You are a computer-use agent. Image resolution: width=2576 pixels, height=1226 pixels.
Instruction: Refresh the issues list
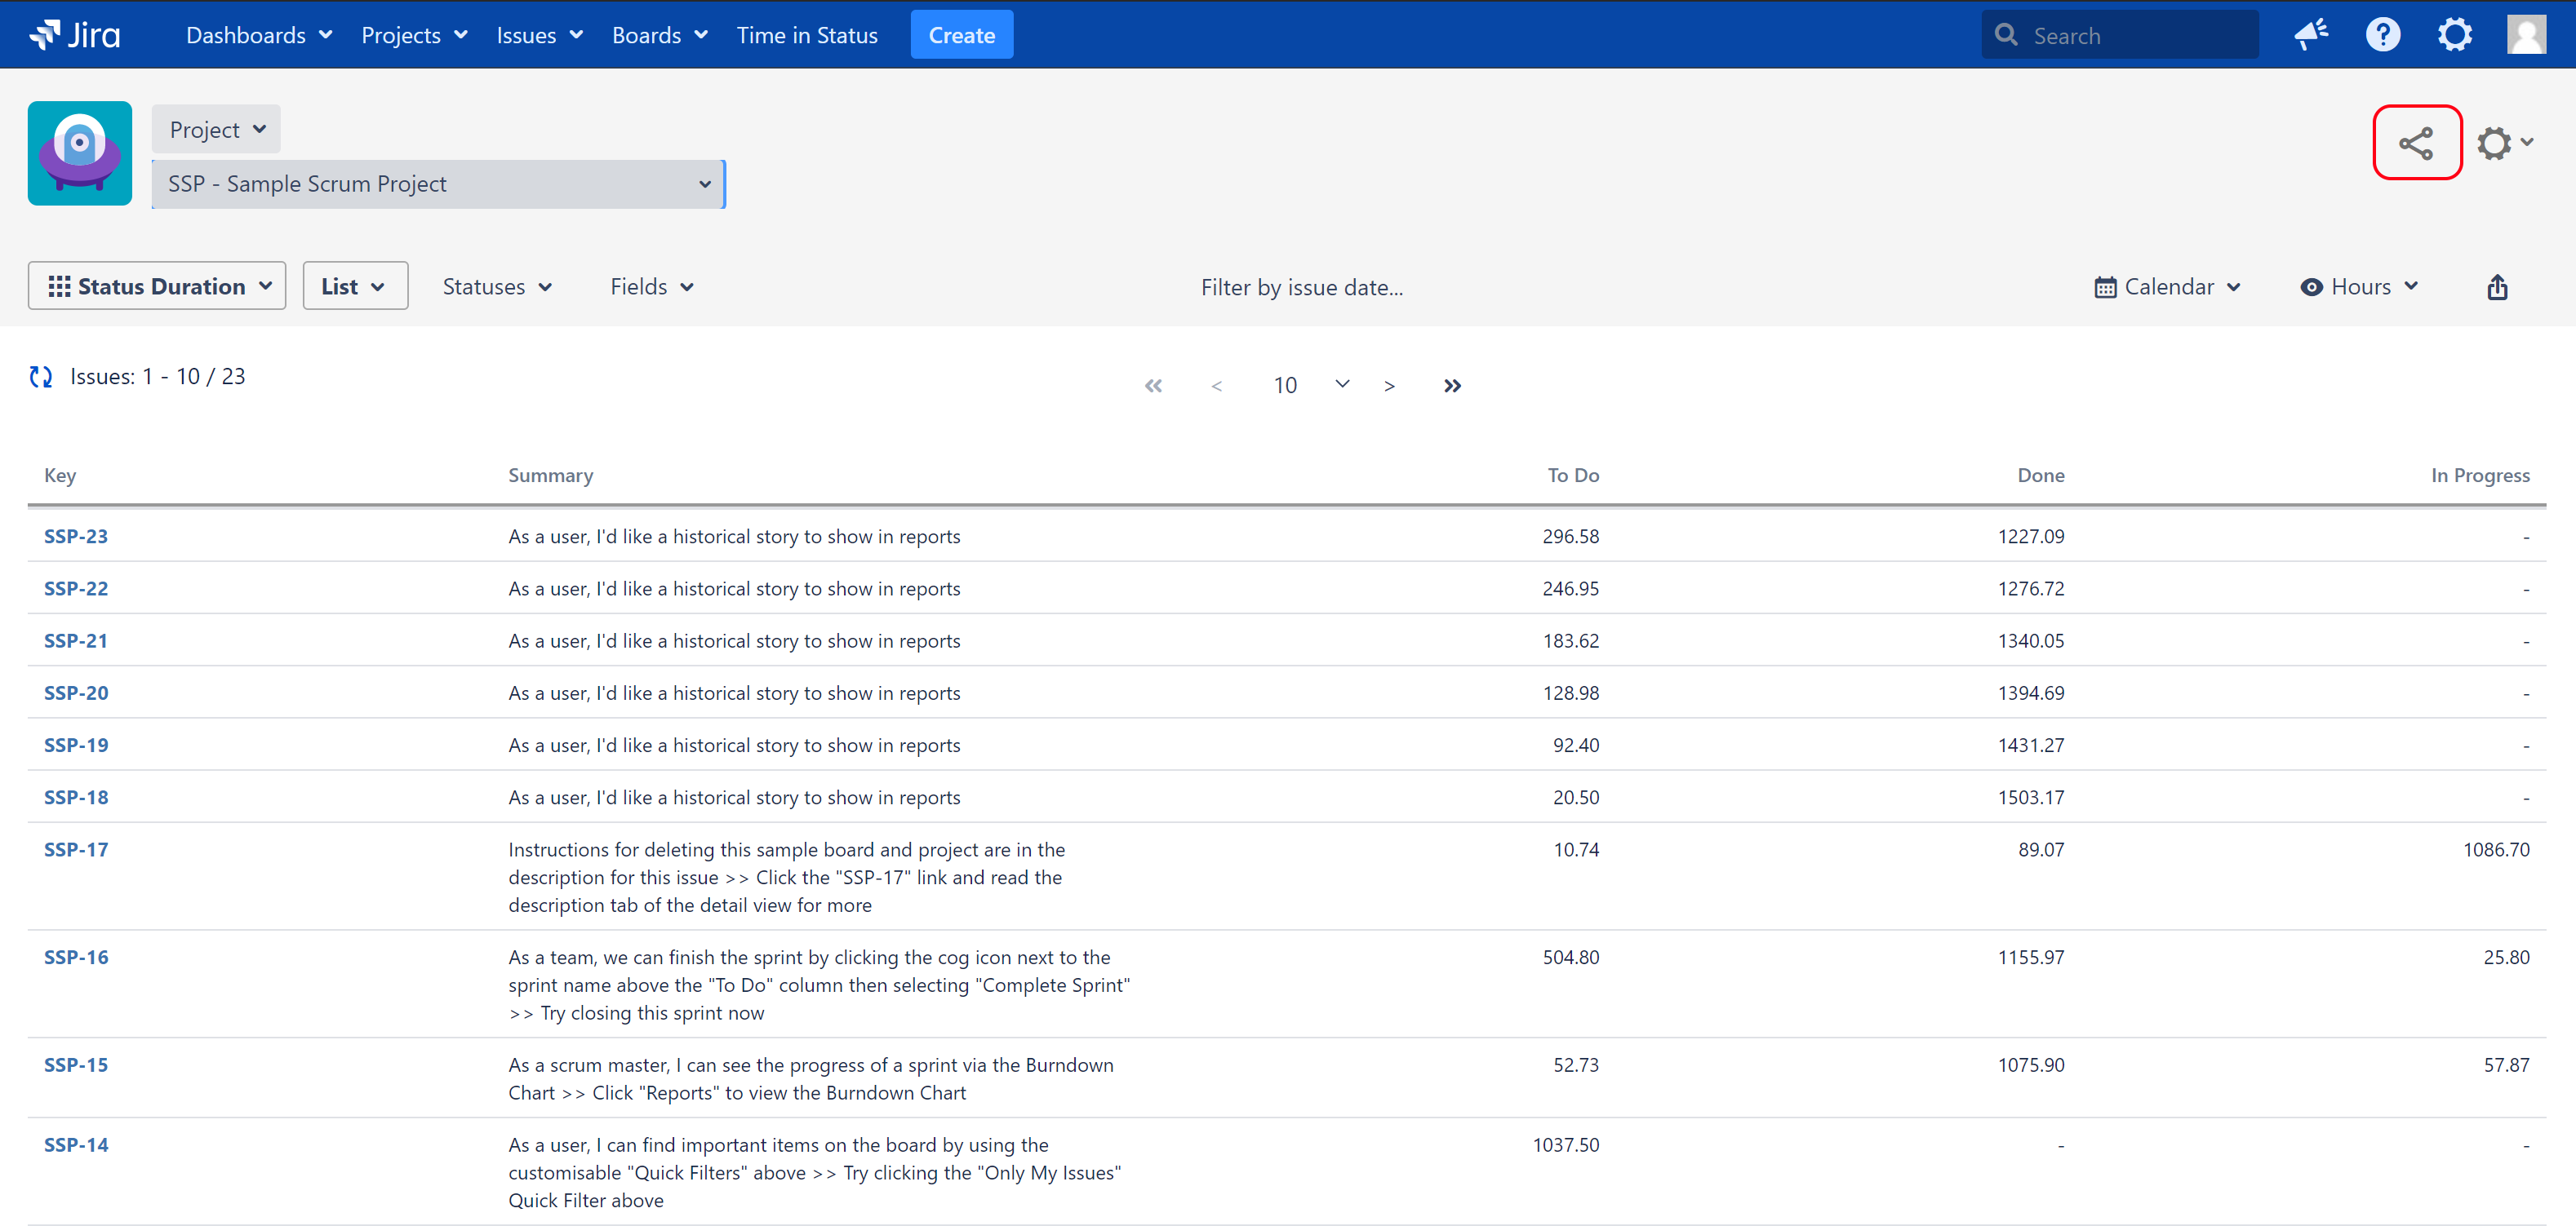[x=41, y=377]
